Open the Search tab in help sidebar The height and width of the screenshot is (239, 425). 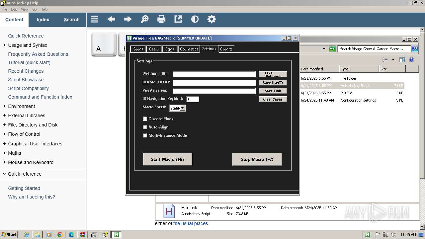[x=72, y=20]
